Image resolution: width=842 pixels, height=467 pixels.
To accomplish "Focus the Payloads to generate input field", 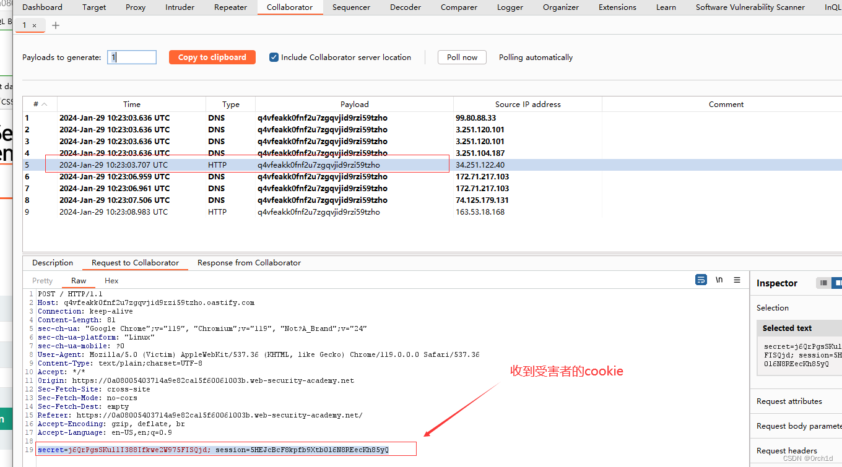I will tap(132, 57).
